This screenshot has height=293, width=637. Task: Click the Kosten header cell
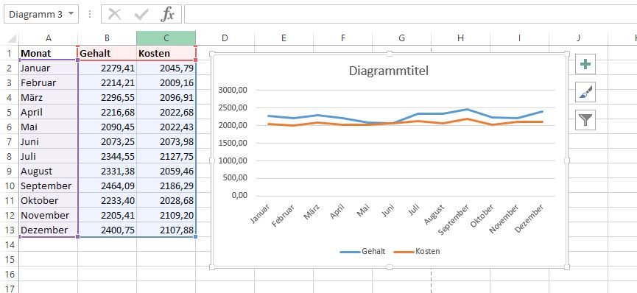[x=166, y=53]
